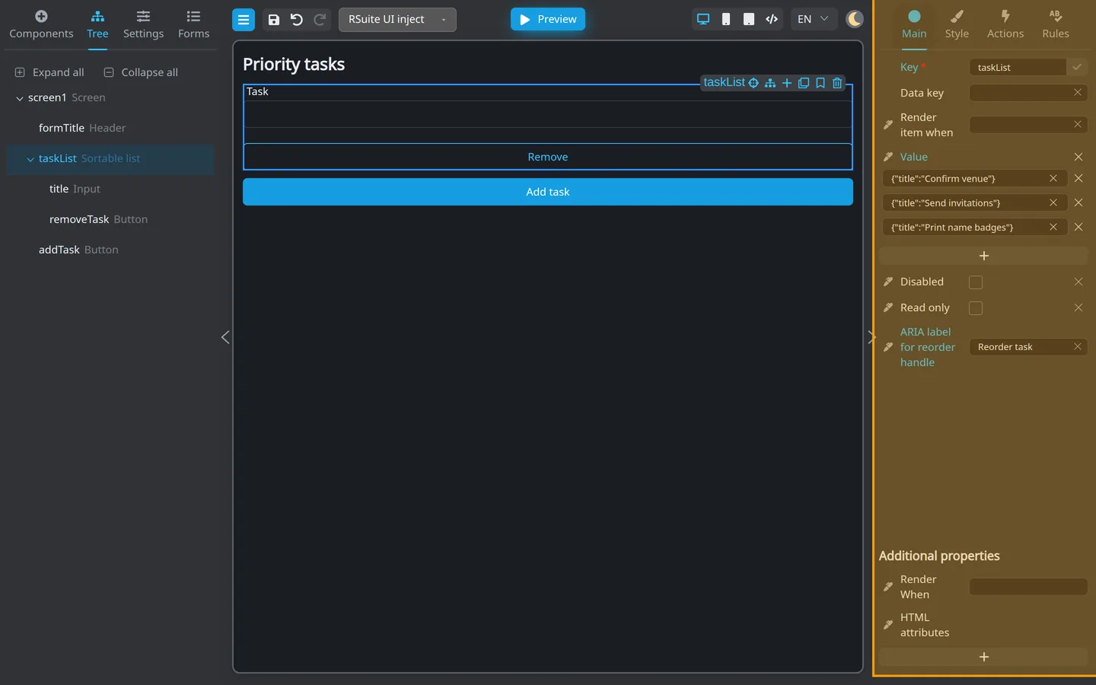Add a new Value item
The height and width of the screenshot is (685, 1096).
pos(983,256)
